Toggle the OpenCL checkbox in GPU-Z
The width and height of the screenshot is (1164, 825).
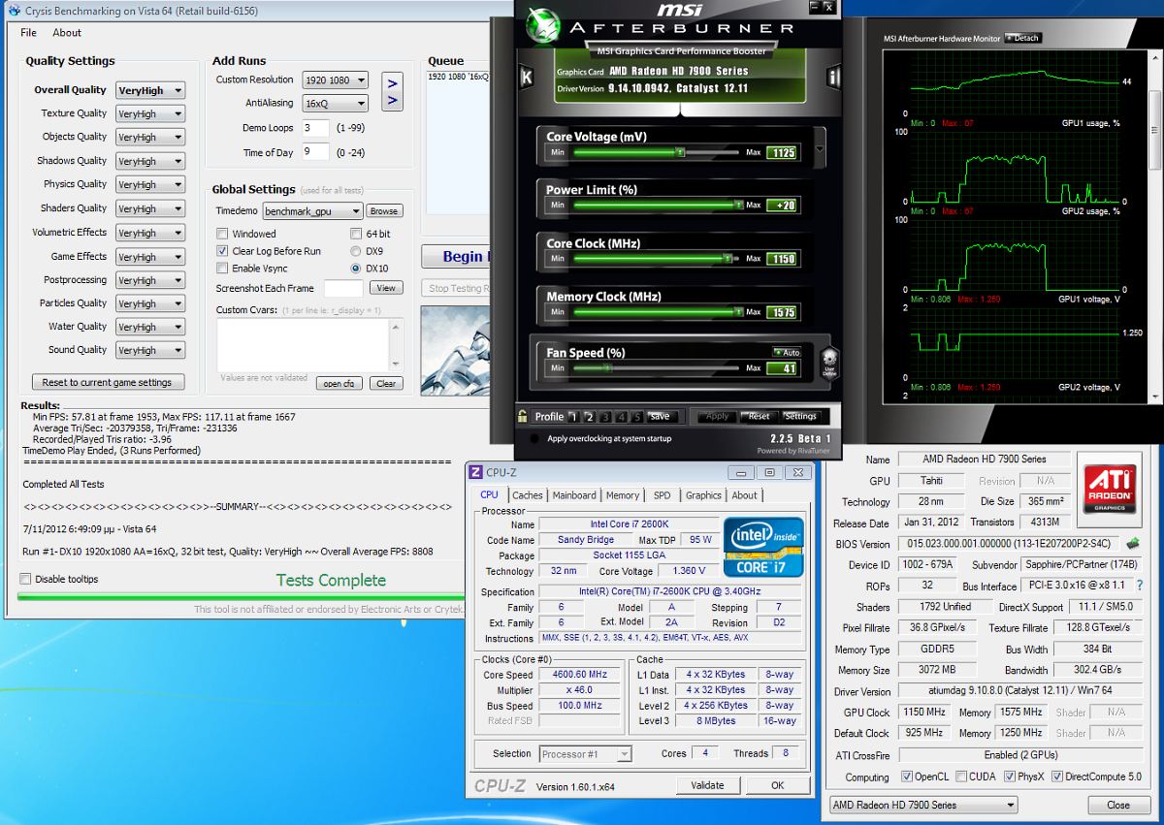click(x=906, y=777)
